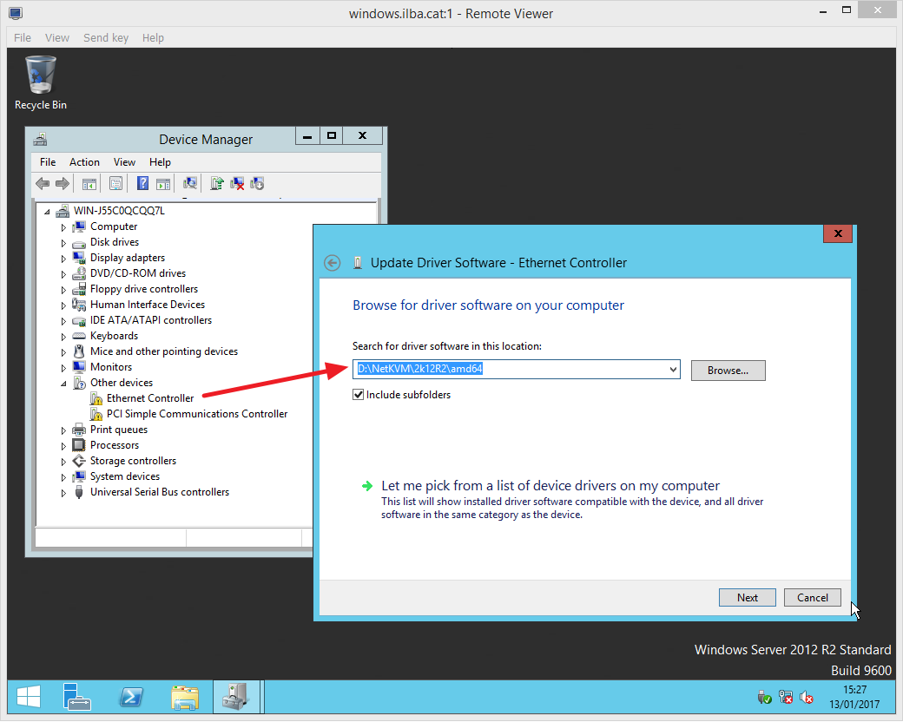Open the Remote Viewer Help menu
Viewport: 903px width, 722px height.
click(153, 37)
